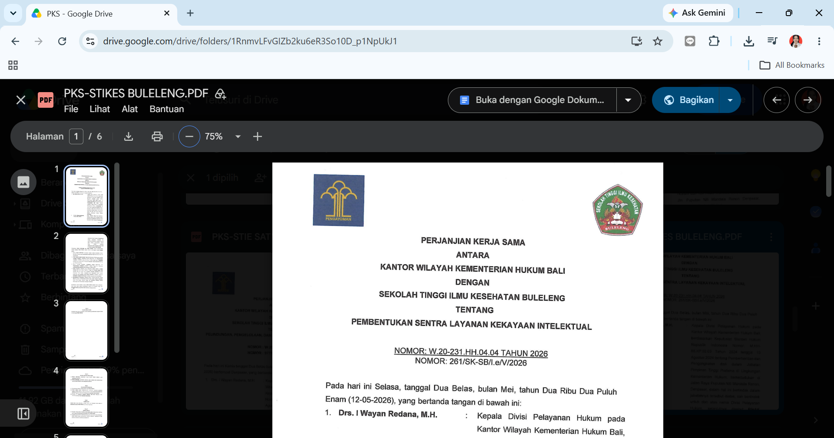Open the Lihat menu
The width and height of the screenshot is (834, 438).
[x=99, y=109]
